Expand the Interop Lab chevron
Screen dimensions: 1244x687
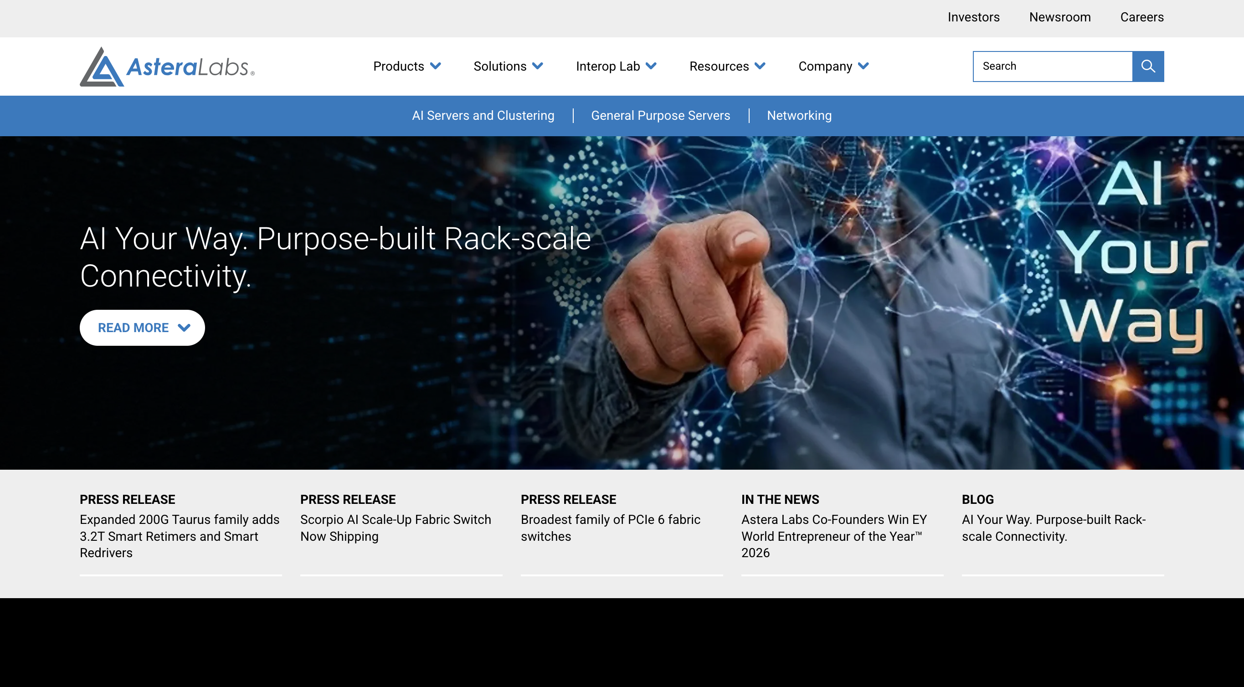pyautogui.click(x=651, y=66)
